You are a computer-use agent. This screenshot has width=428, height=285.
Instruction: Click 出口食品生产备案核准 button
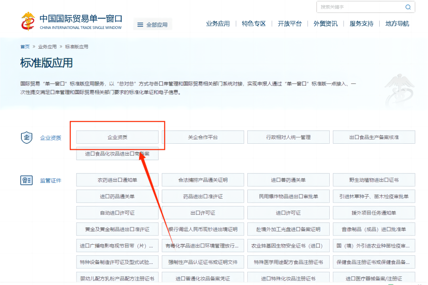[374, 137]
